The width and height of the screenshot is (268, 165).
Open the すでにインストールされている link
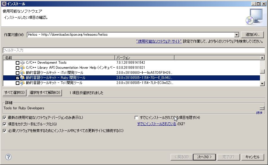(157, 124)
